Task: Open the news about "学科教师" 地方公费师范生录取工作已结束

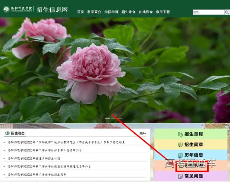Action: pos(66,142)
